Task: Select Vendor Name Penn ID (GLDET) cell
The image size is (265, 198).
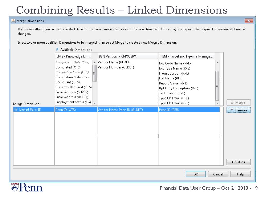Action: point(128,110)
